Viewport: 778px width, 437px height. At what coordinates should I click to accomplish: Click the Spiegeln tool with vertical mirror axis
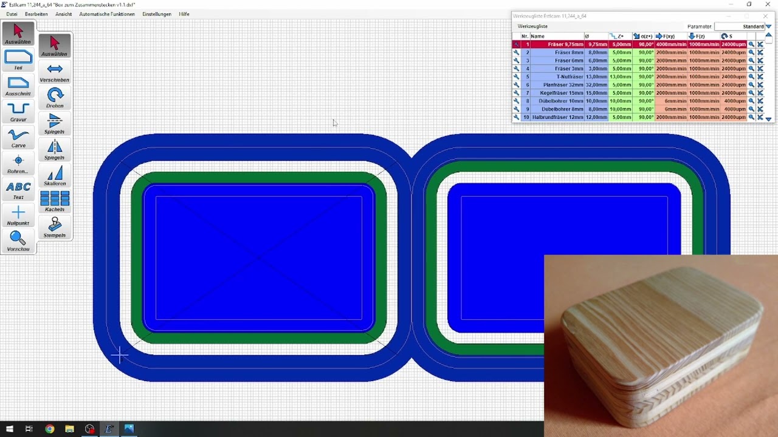pos(55,150)
